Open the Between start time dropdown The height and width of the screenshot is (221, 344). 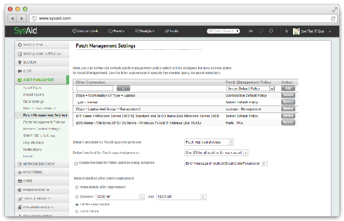[121, 197]
